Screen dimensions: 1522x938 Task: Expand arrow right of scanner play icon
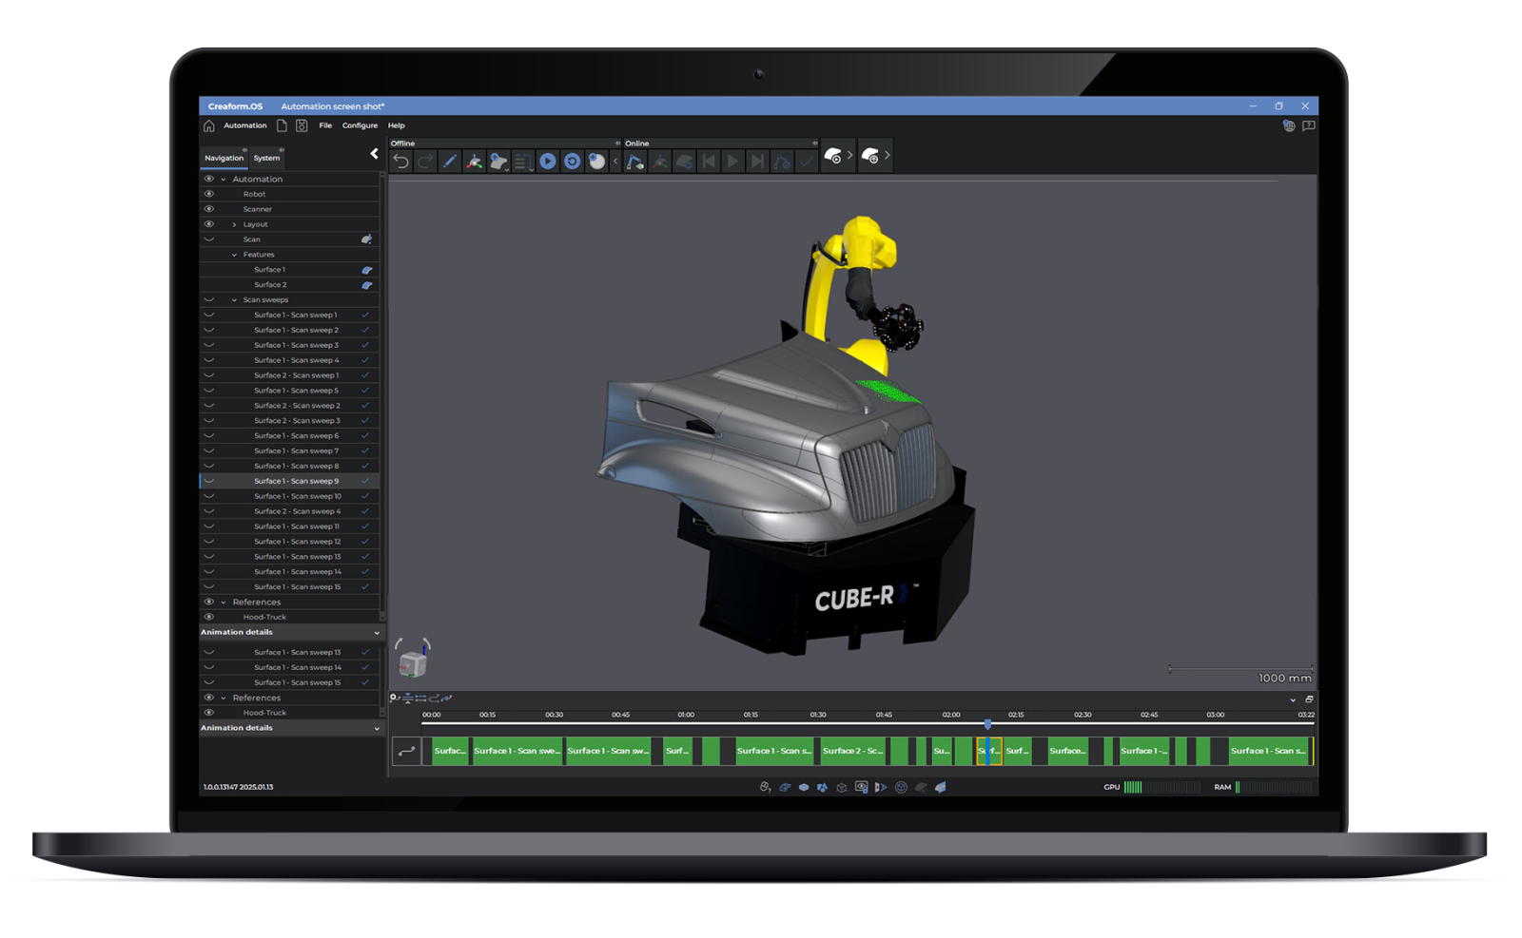tap(849, 155)
